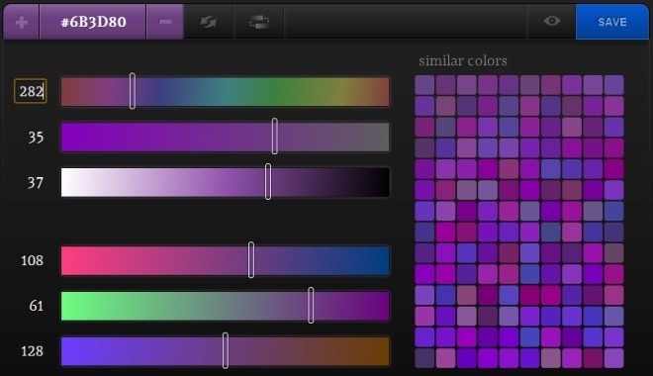Click the refresh arrows icon in toolbar
653x376 pixels.
(x=208, y=22)
